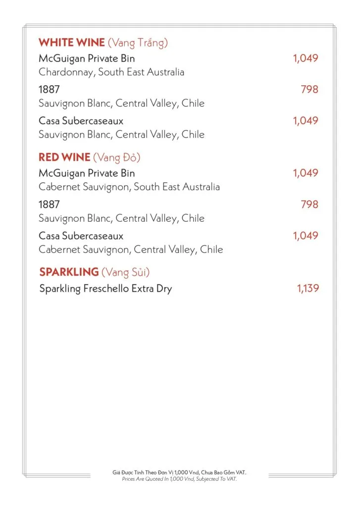Click the Vietnamese VAT footnote line
Viewport: 359px width, 507px height.
[x=179, y=472]
